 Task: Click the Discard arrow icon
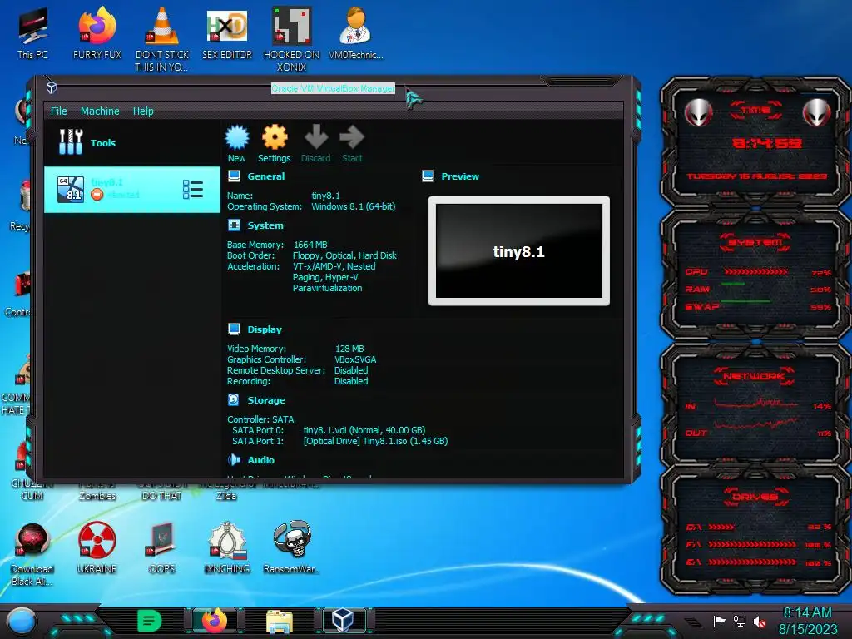[x=315, y=143]
